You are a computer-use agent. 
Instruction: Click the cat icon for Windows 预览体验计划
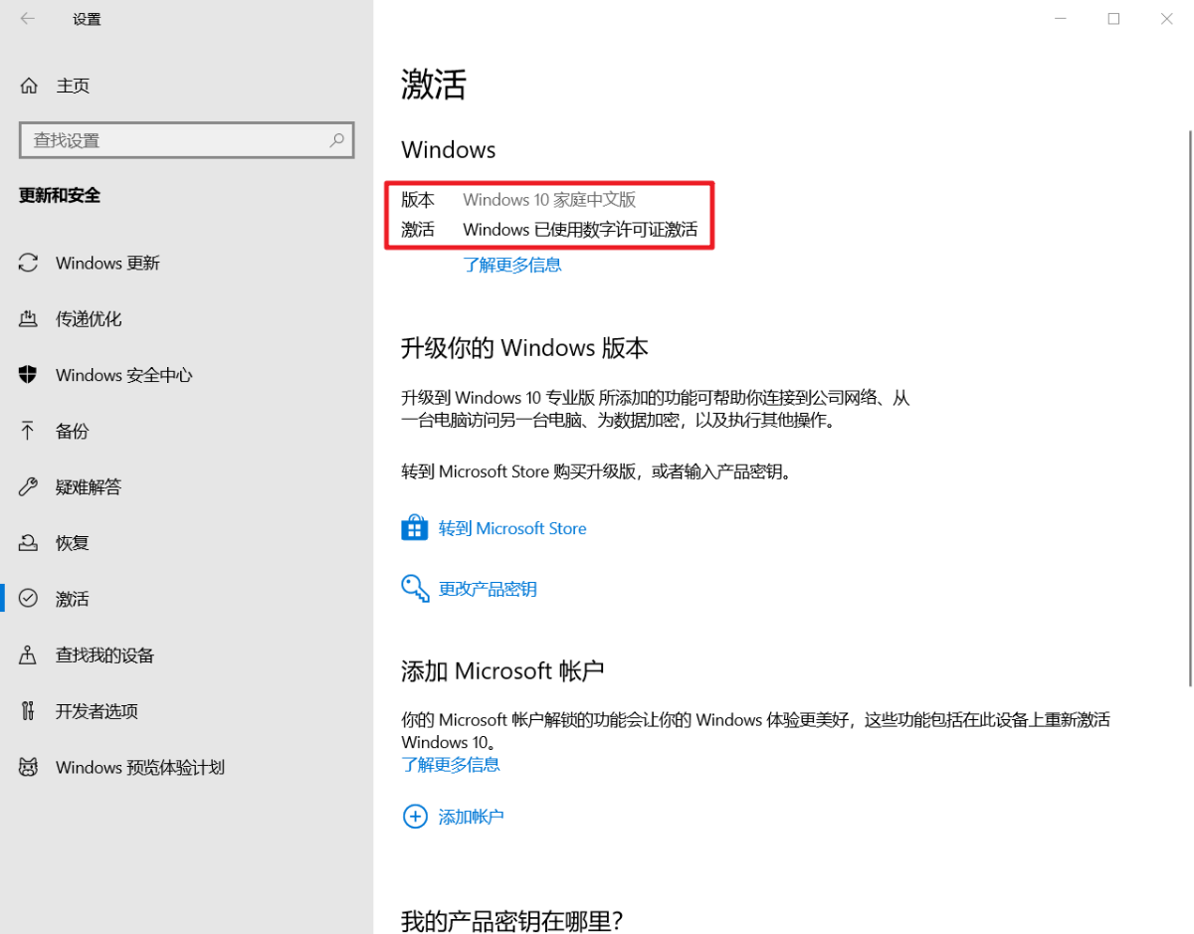29,767
